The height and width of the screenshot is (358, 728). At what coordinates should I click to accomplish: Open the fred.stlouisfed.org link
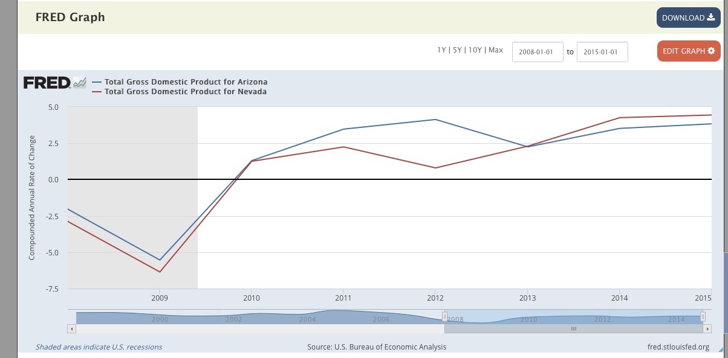point(678,347)
